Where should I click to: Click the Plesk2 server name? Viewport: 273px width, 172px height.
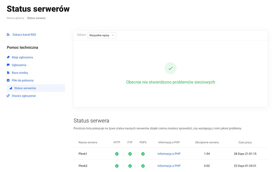83,166
